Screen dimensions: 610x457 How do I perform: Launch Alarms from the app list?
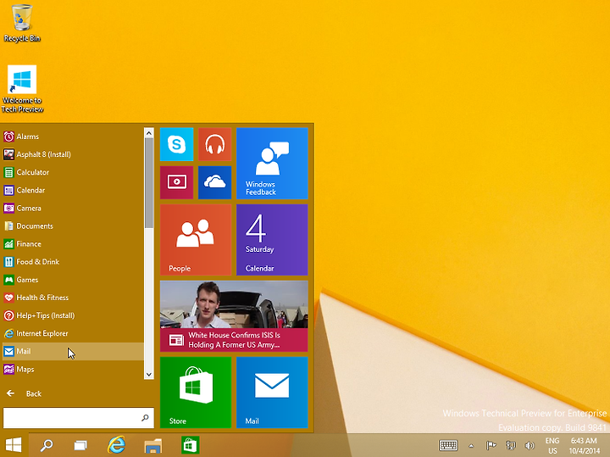coord(73,137)
